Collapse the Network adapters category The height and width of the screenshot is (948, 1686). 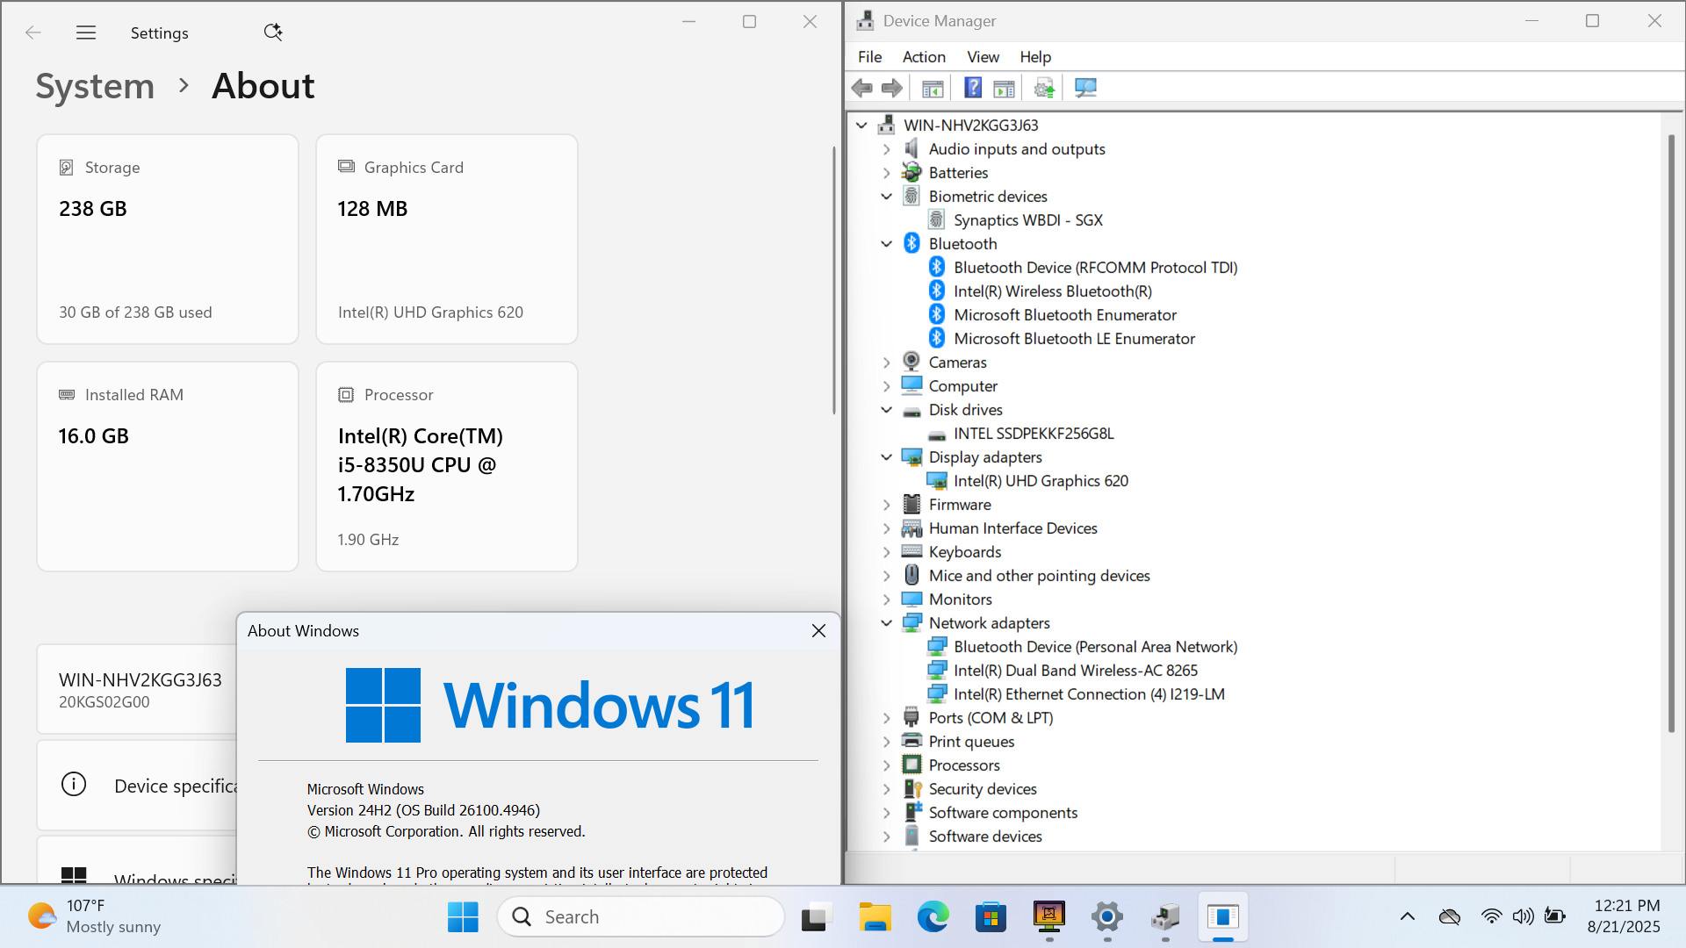click(x=887, y=623)
